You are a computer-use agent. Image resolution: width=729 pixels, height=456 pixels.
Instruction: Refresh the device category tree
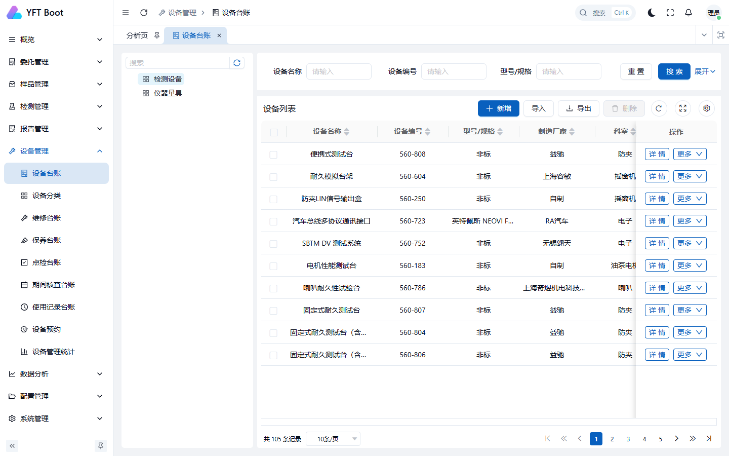(x=237, y=63)
